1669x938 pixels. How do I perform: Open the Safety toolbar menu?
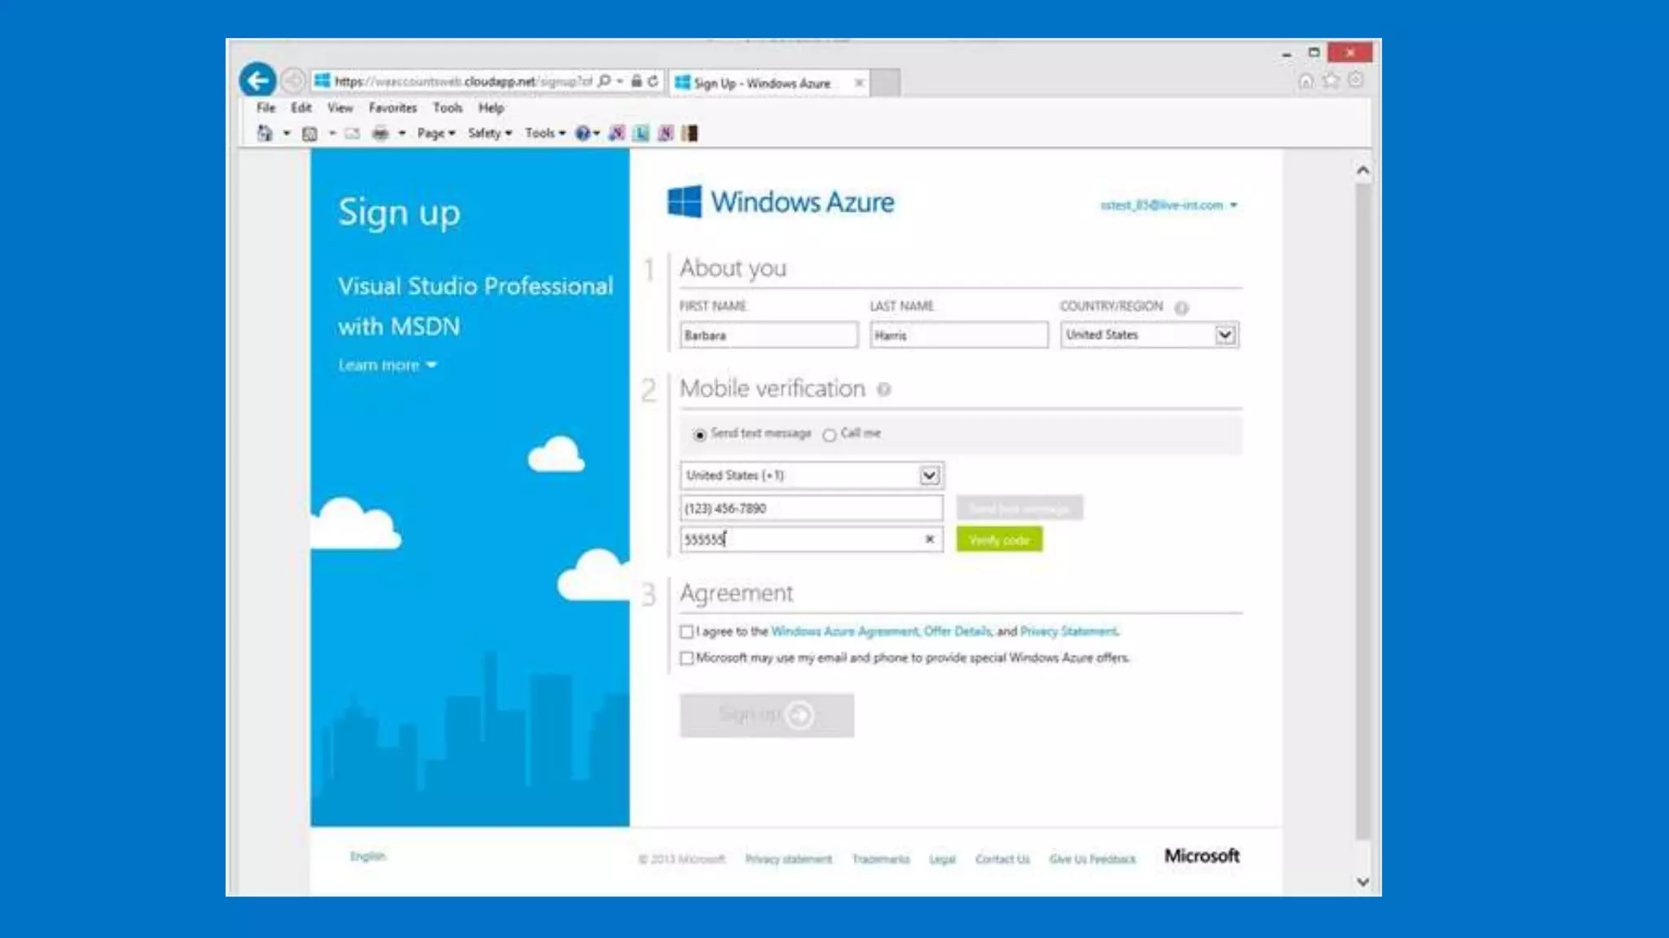point(489,134)
